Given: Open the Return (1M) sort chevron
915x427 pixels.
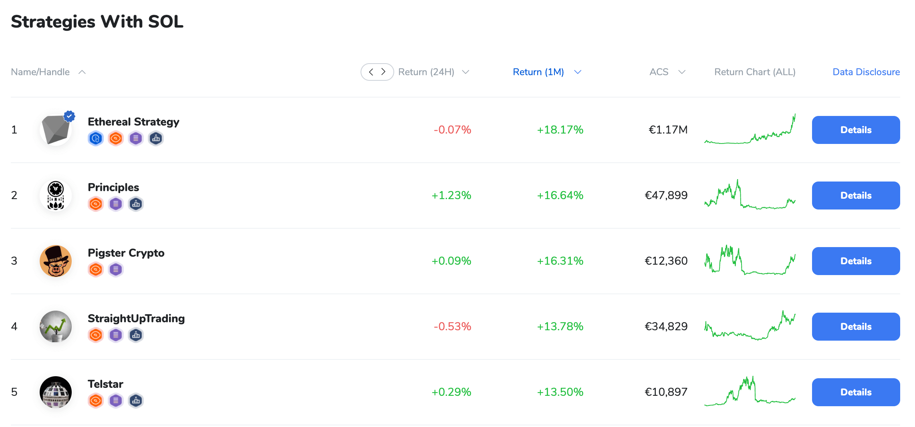Looking at the screenshot, I should pyautogui.click(x=578, y=72).
